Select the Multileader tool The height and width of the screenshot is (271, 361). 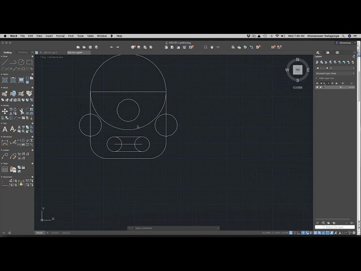[5, 156]
